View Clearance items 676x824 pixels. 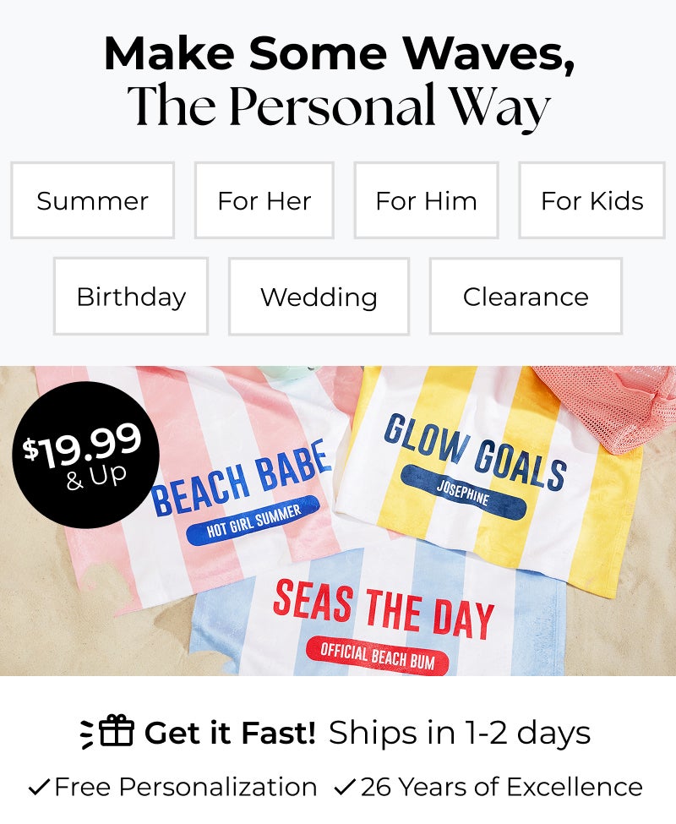[x=526, y=297]
